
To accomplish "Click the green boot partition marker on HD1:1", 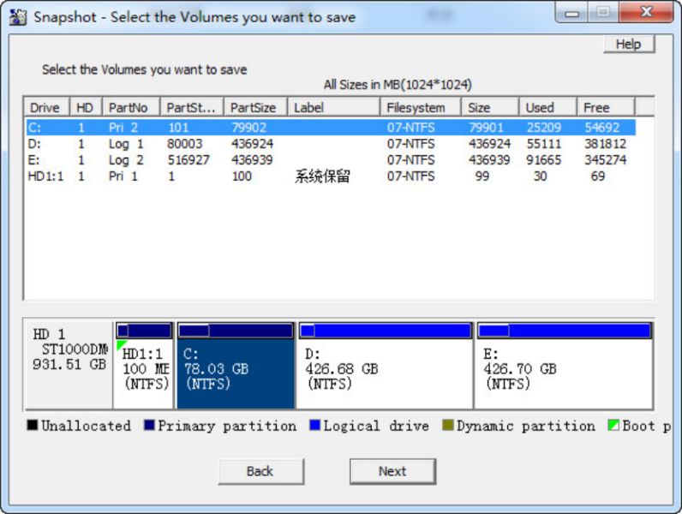I will tap(120, 344).
